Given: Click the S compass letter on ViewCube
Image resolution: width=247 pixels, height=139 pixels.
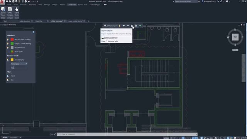Looking at the screenshot, I should 235,45.
